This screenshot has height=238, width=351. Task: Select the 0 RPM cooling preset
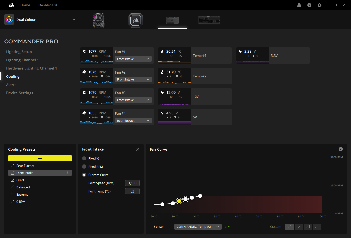40,202
